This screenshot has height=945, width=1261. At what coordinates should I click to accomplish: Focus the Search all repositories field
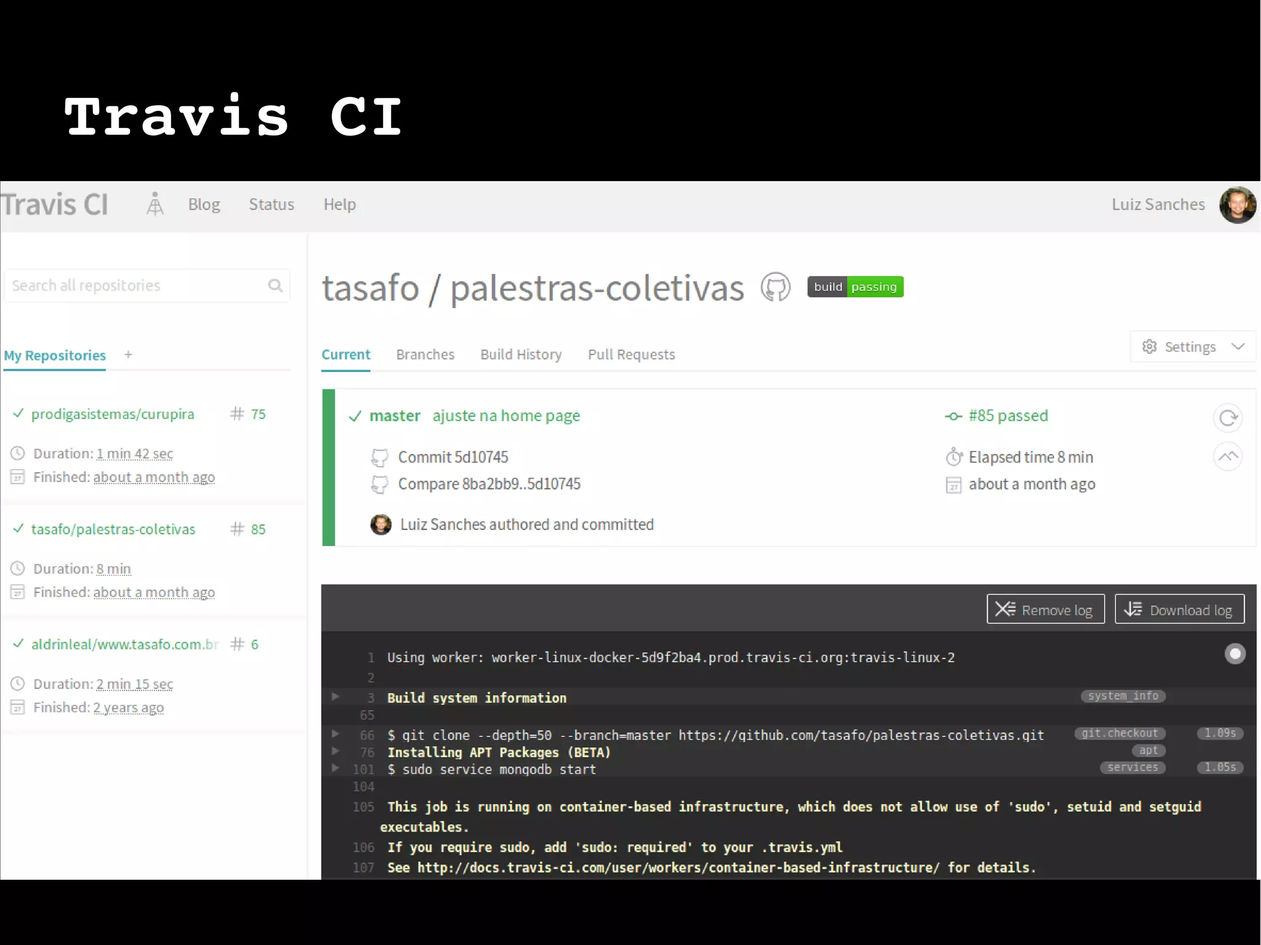[x=147, y=286]
